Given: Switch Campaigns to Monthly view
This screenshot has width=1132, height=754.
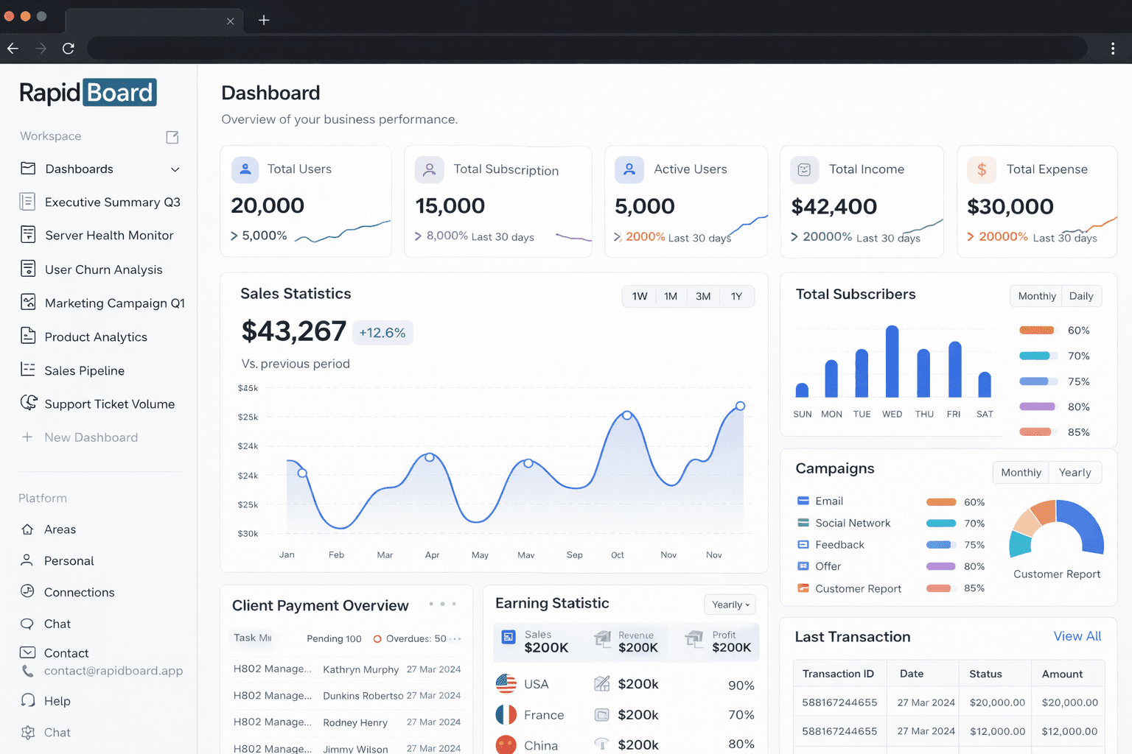Looking at the screenshot, I should [x=1021, y=473].
